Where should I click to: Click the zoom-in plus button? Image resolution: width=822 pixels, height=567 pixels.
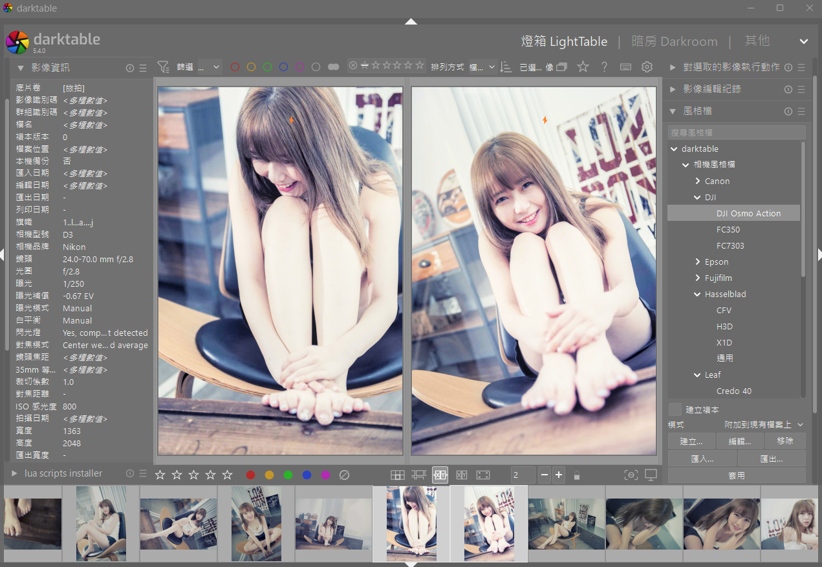559,475
